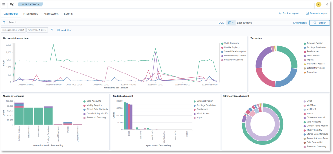Open the rule.mitre.id: exists filter pill
Image resolution: width=333 pixels, height=154 pixels.
pyautogui.click(x=37, y=30)
